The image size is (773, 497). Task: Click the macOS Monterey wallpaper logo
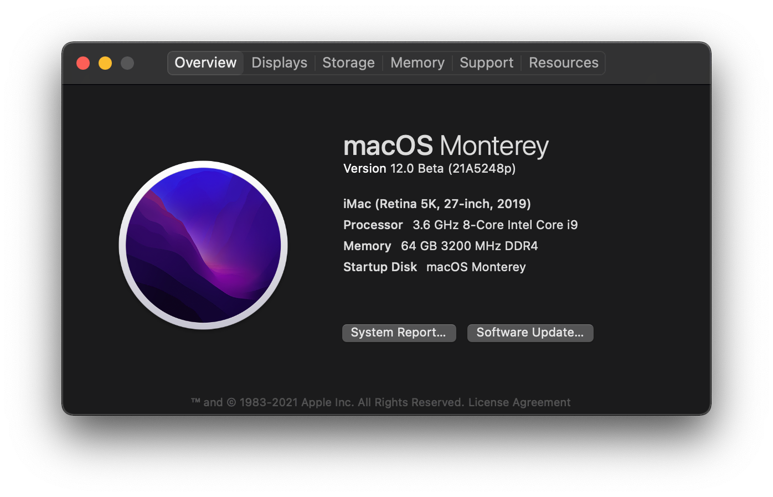pos(203,245)
